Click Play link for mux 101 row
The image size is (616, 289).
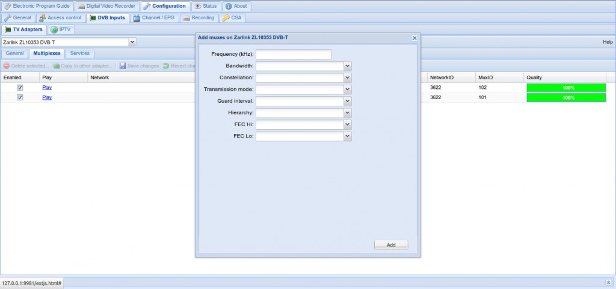[47, 97]
